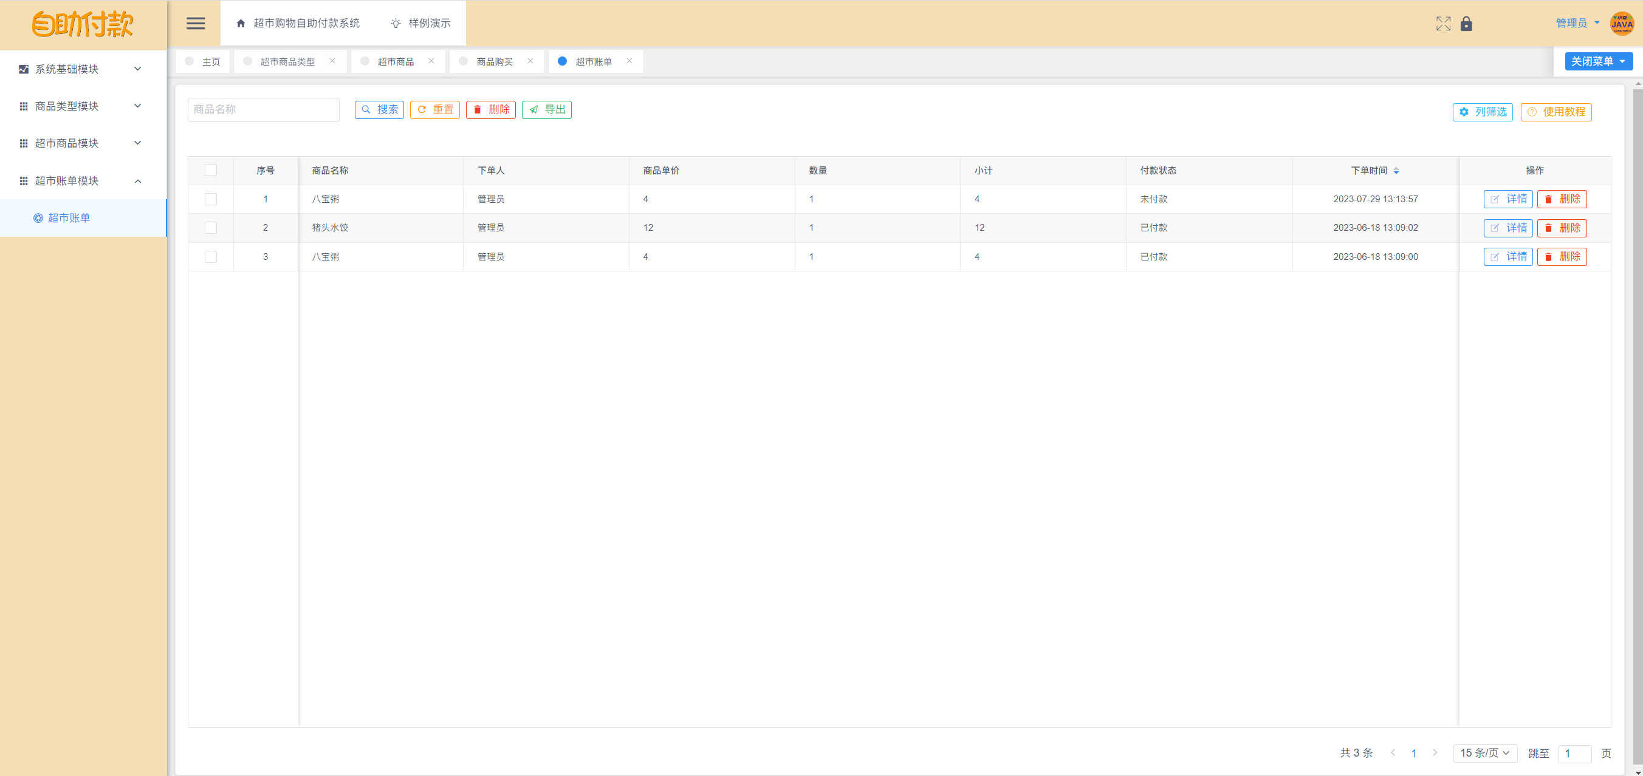Click the home icon beside 超市购物自助付款系统
Viewport: 1643px width, 776px height.
241,23
